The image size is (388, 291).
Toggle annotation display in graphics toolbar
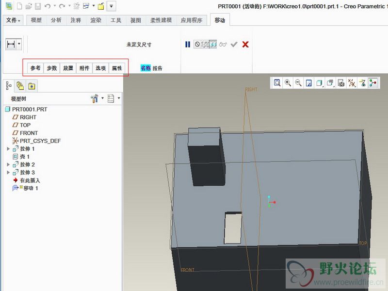tap(362, 83)
